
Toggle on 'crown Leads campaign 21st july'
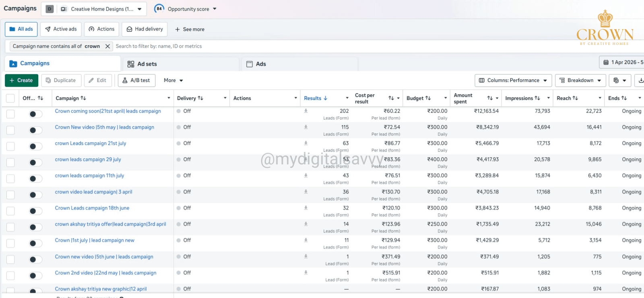click(x=35, y=146)
